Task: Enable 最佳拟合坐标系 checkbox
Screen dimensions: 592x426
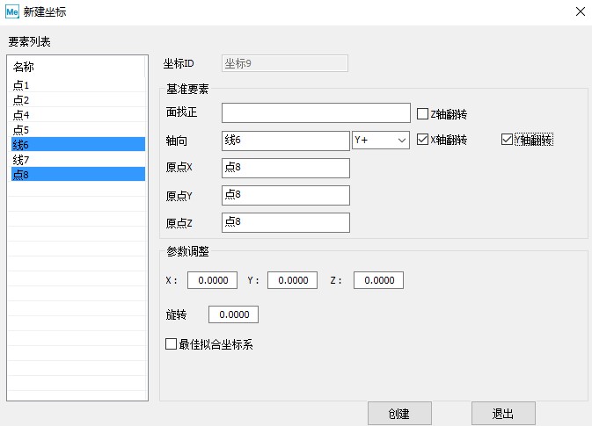Action: [172, 344]
